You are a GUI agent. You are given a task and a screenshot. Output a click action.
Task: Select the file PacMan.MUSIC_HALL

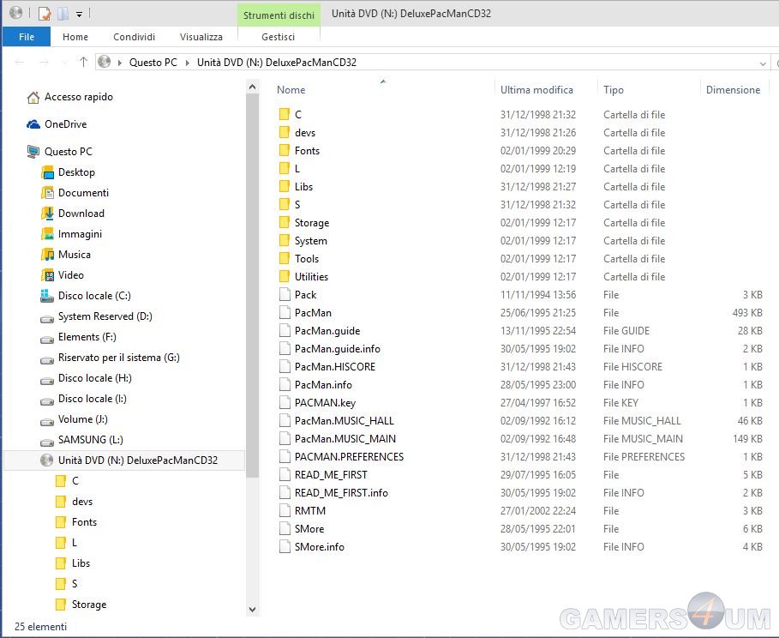[345, 421]
